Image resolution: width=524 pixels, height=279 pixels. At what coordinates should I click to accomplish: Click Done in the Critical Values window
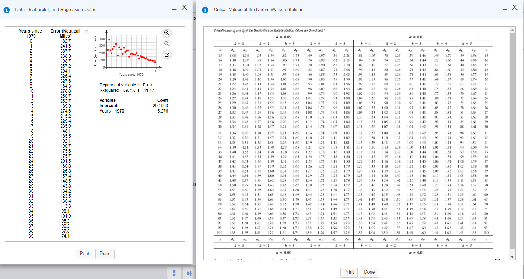(369, 272)
